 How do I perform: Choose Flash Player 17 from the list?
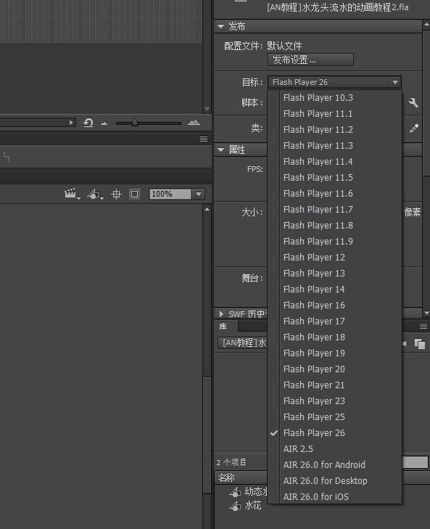tap(341, 321)
